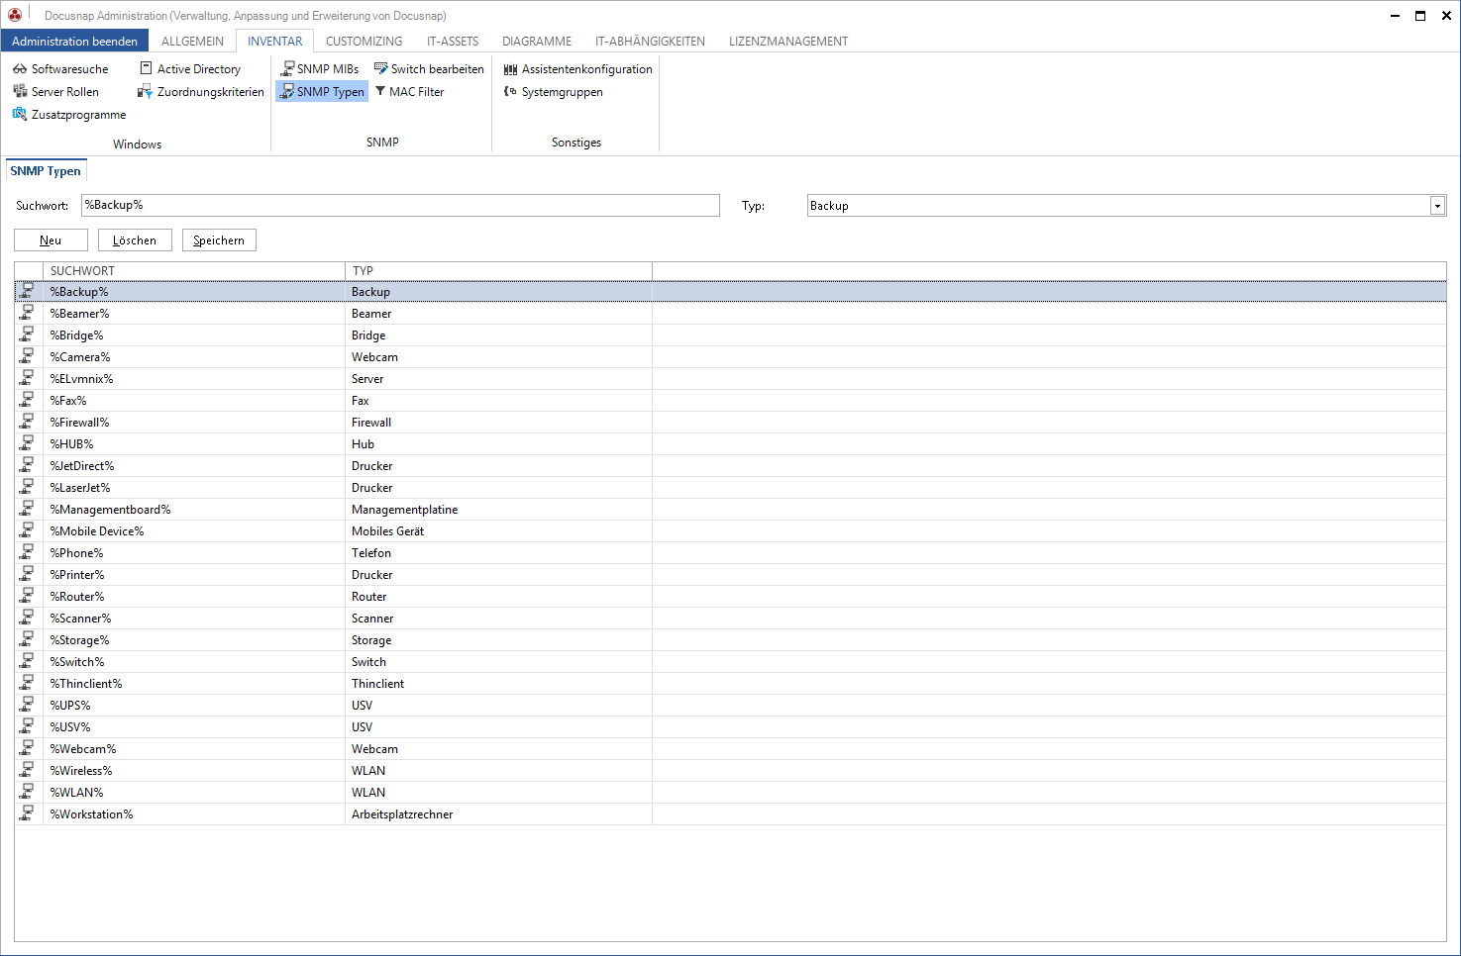Switch to LIZENZMANAGEMENT ribbon tab
Screen dimensions: 1461x956
tap(788, 42)
